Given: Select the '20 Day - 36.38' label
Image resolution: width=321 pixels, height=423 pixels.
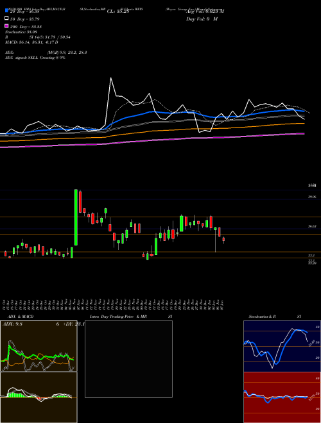Looking at the screenshot, I should coord(24,12).
